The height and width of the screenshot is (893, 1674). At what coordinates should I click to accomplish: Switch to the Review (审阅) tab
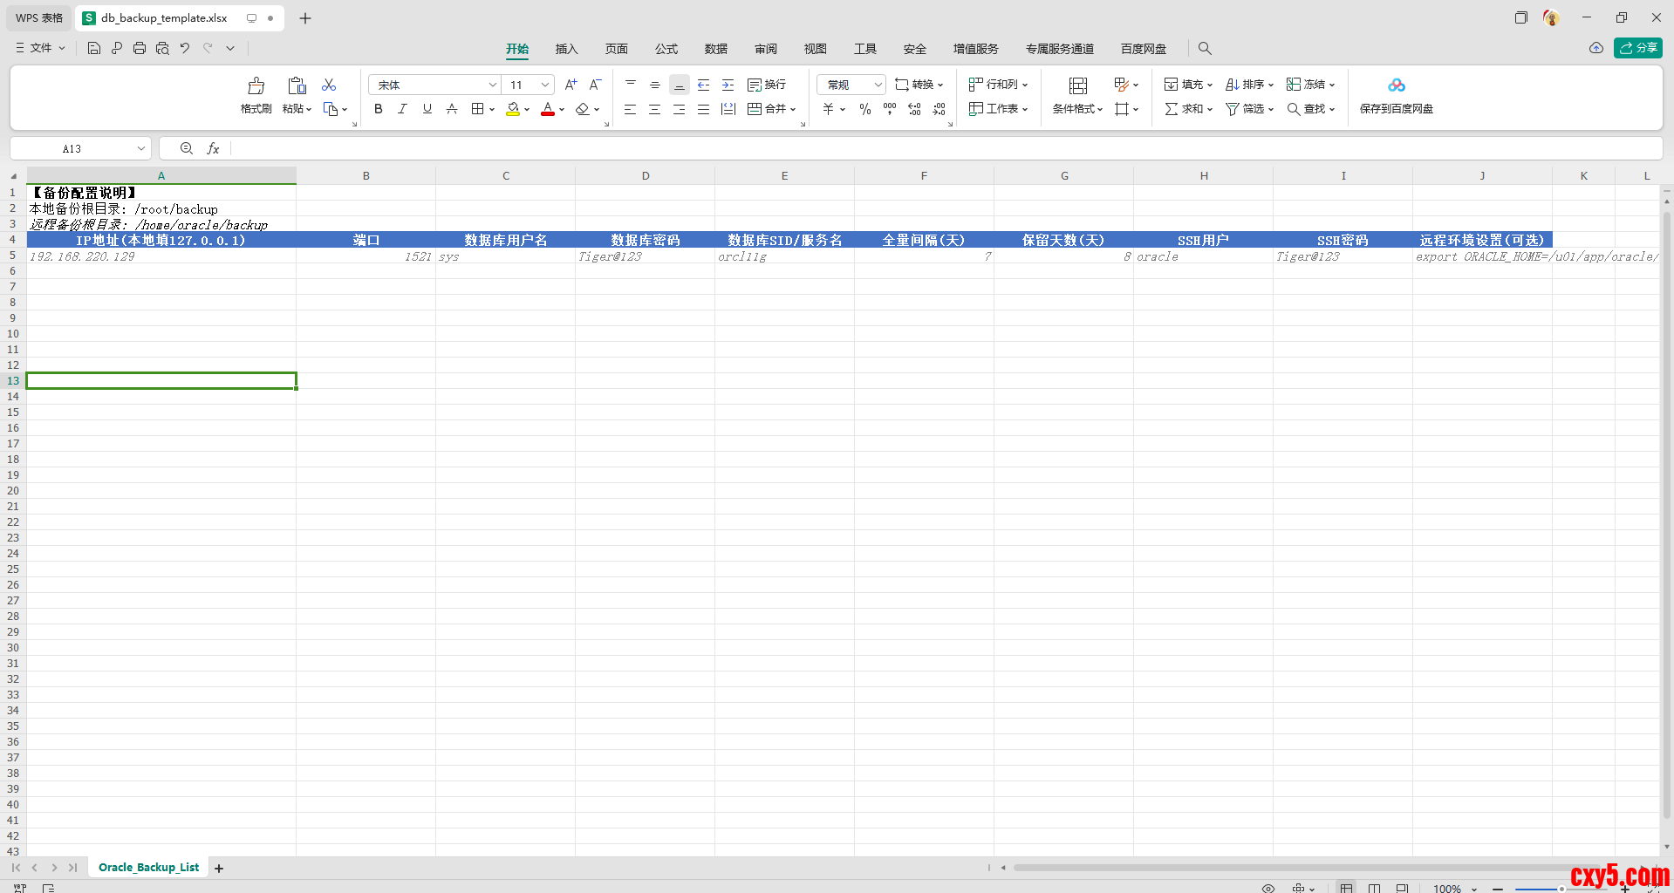(x=766, y=49)
